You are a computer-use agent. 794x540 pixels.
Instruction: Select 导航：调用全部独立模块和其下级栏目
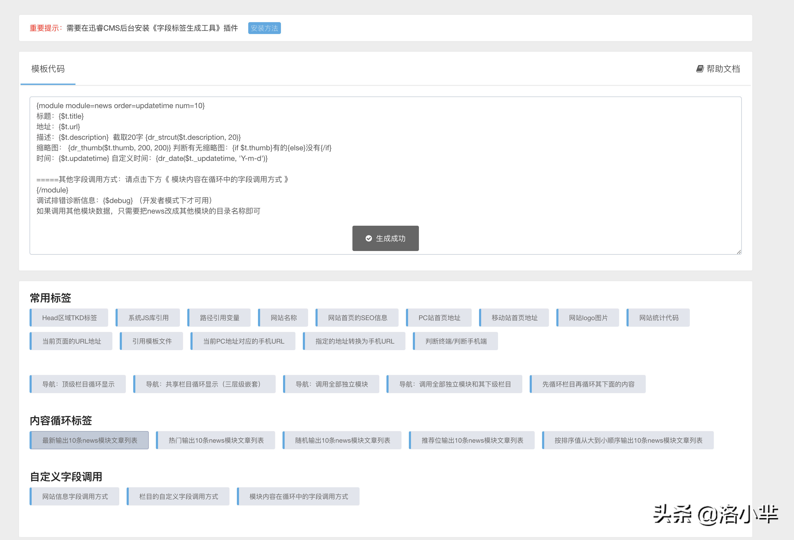pos(455,384)
